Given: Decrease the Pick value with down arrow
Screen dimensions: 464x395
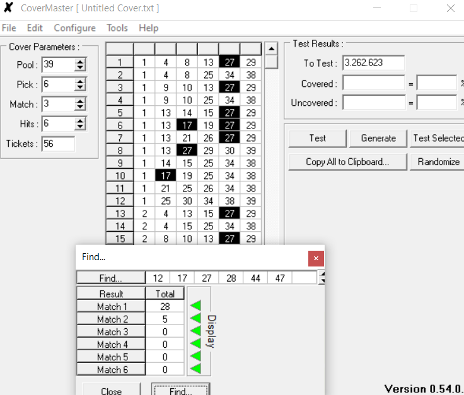Looking at the screenshot, I should point(80,88).
